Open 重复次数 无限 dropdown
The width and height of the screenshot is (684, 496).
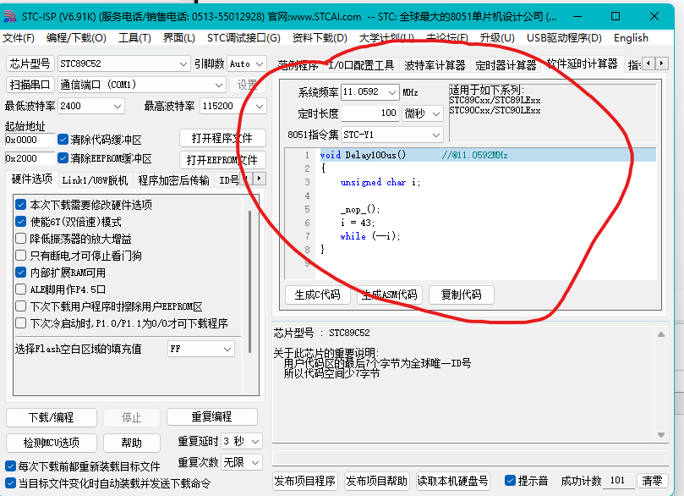241,462
